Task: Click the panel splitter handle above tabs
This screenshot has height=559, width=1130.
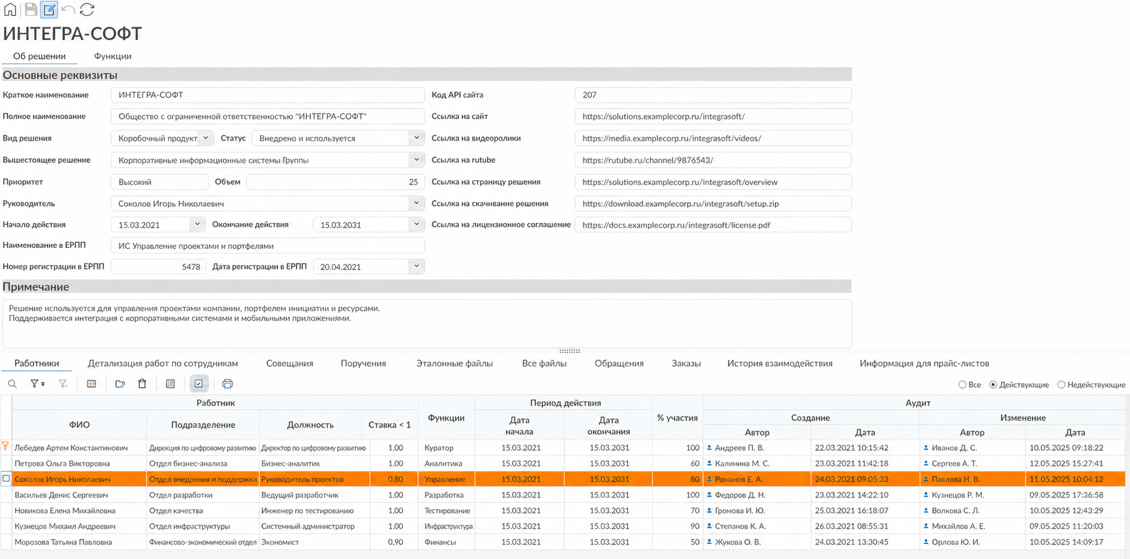Action: (569, 350)
